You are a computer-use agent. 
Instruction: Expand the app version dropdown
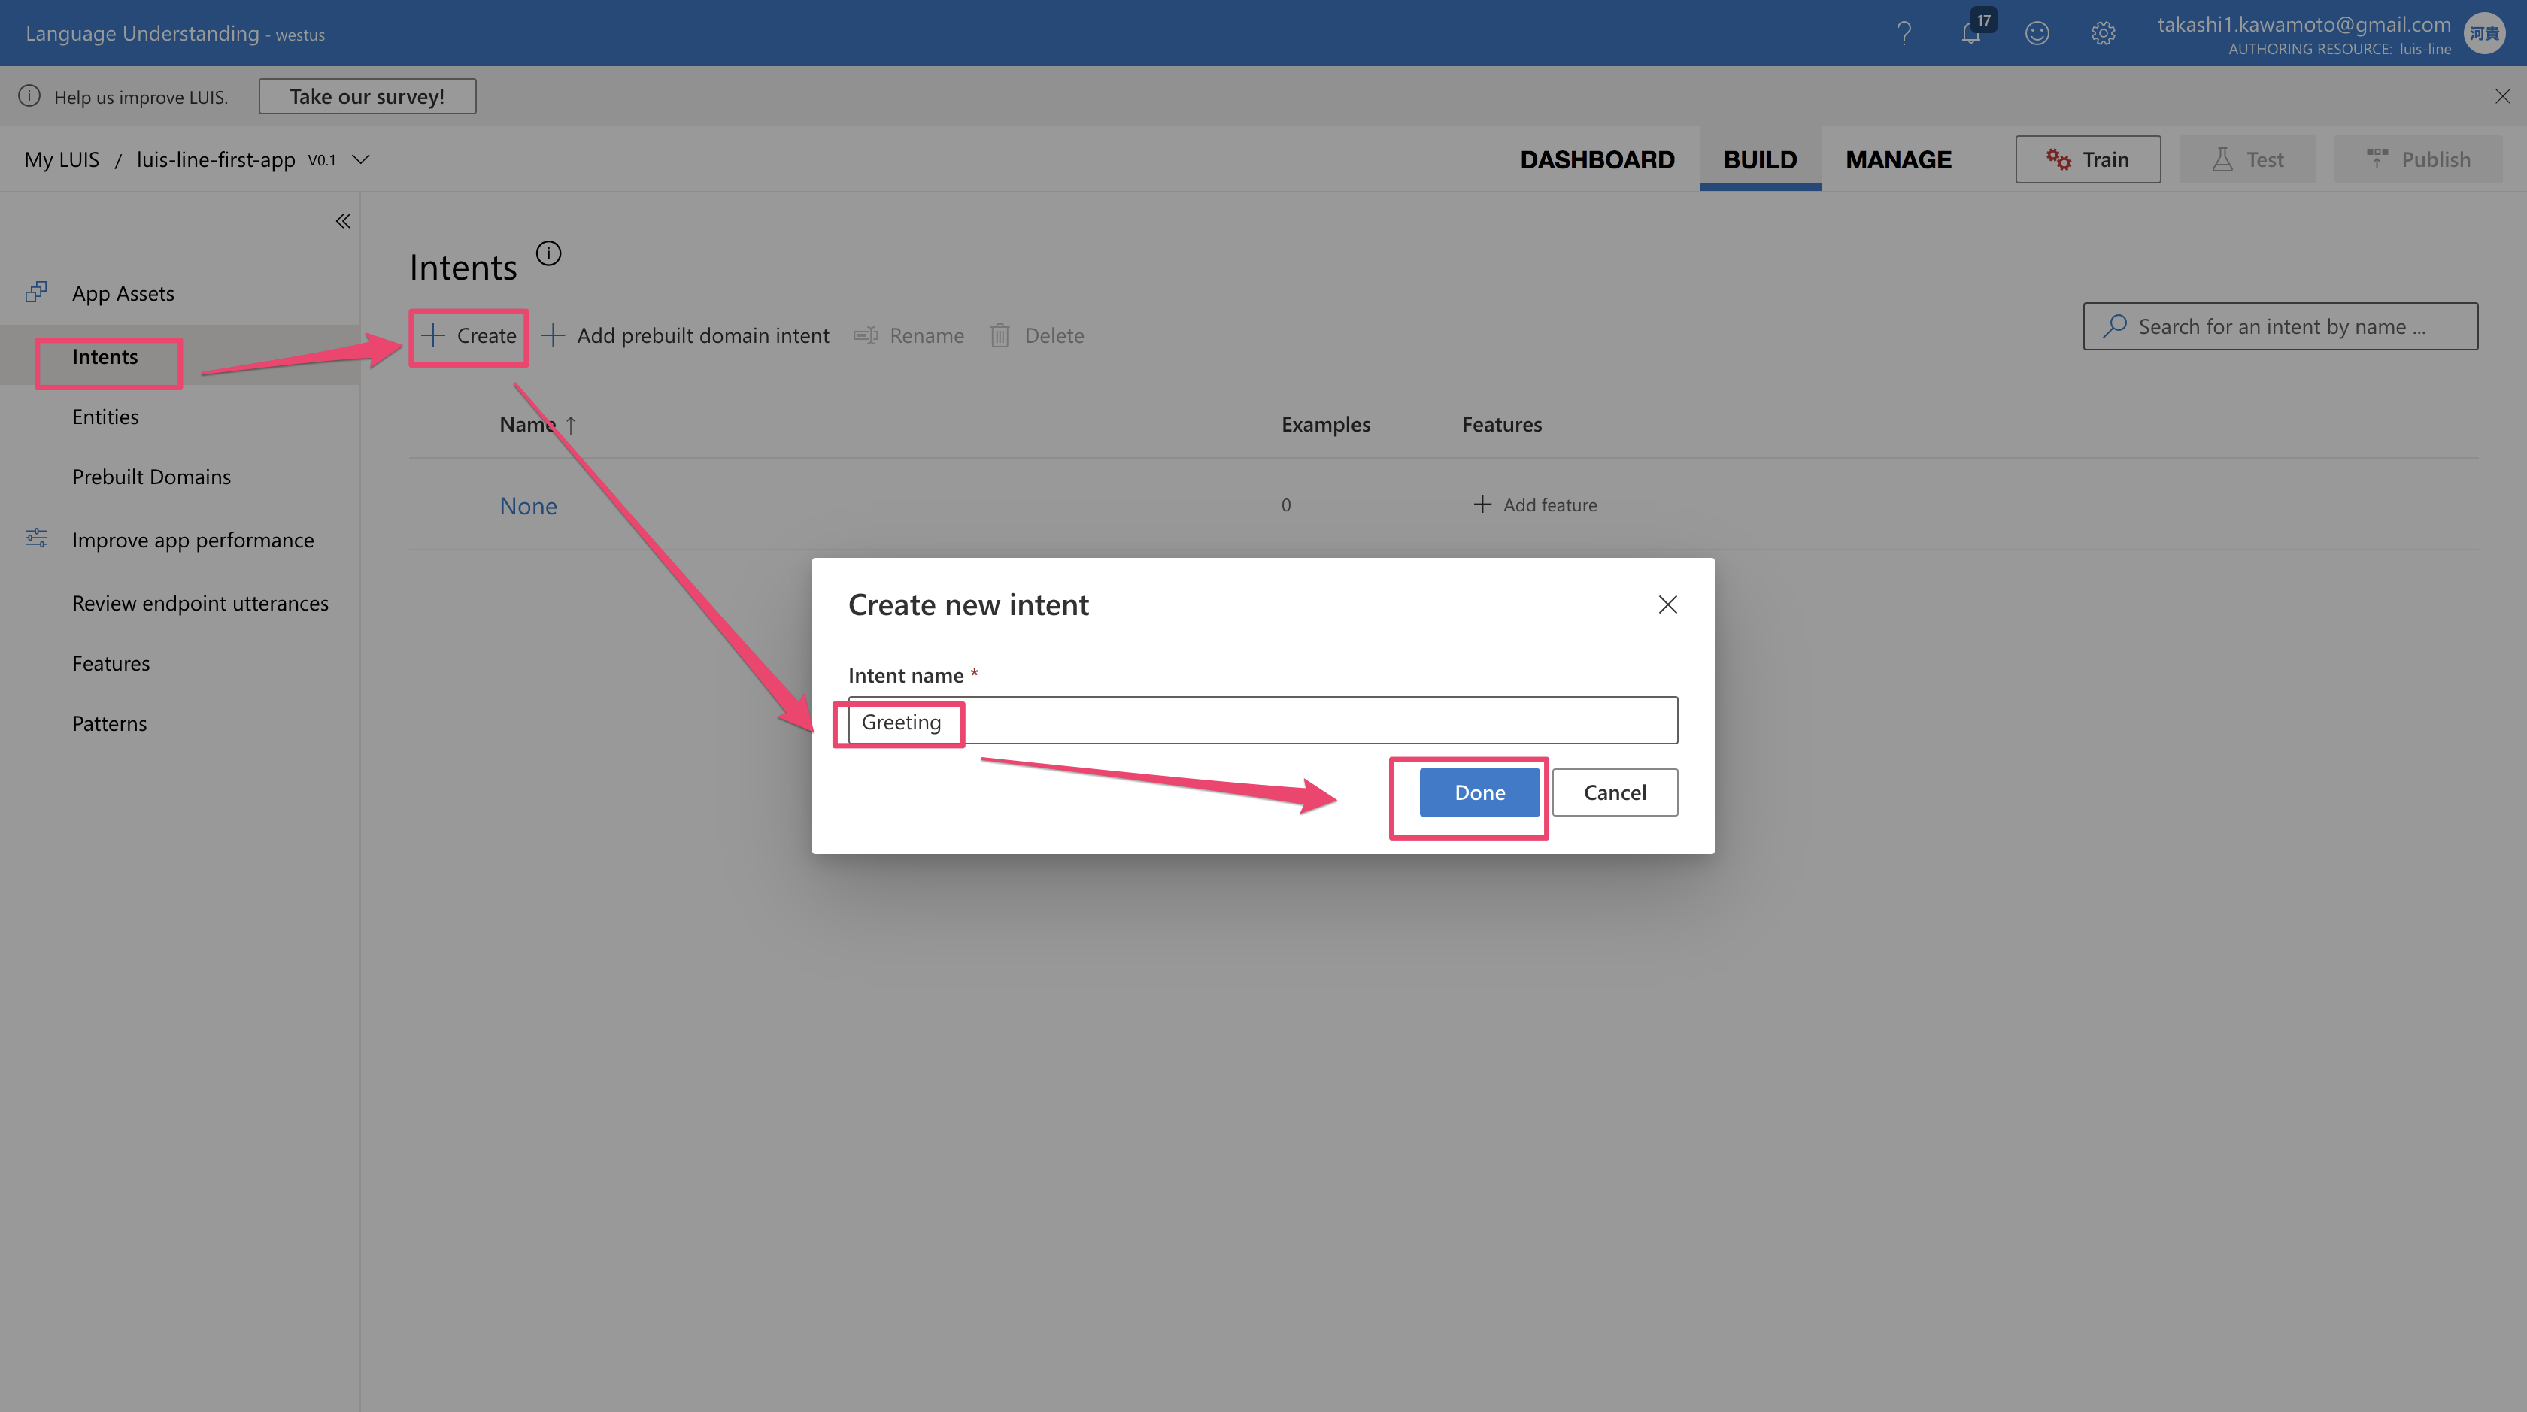click(361, 159)
